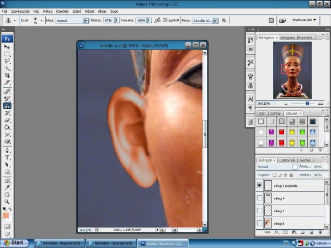Open the Szűrő menu

click(77, 12)
